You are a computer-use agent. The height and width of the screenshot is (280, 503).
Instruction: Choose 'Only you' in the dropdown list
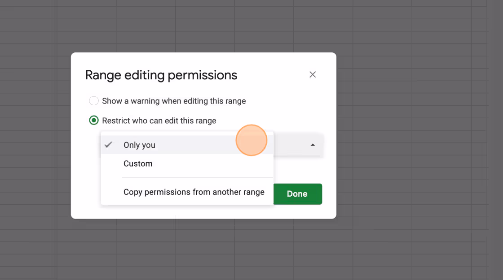tap(187, 145)
